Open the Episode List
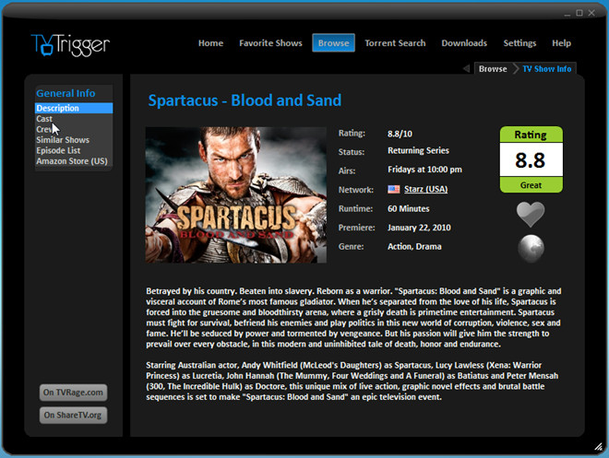The image size is (609, 458). coord(58,150)
